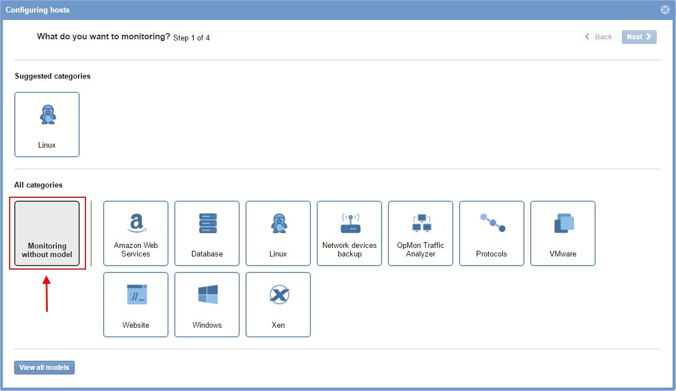
Task: Click the 'Network devices backup' text label
Action: 350,250
